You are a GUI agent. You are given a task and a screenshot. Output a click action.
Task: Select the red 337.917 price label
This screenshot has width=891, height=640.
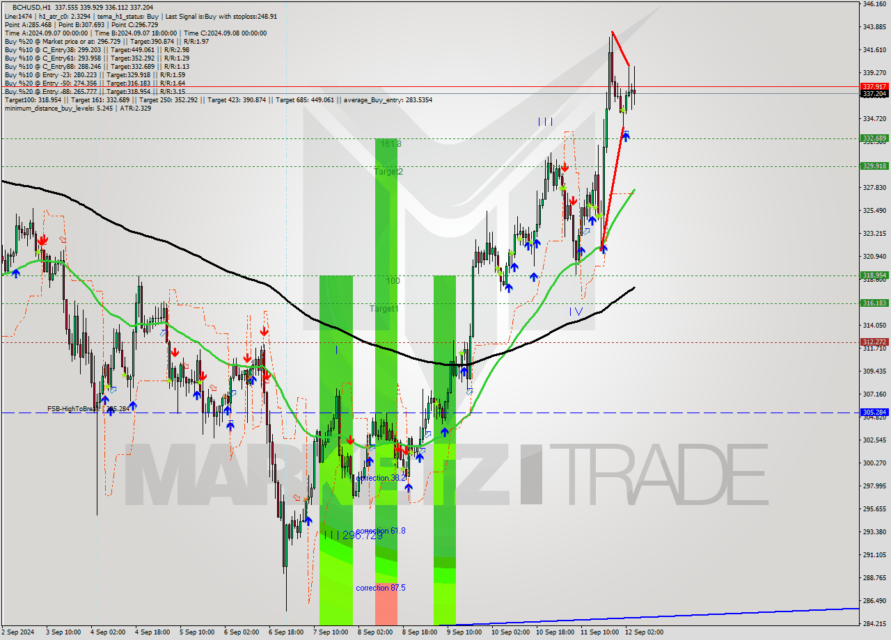[x=874, y=86]
